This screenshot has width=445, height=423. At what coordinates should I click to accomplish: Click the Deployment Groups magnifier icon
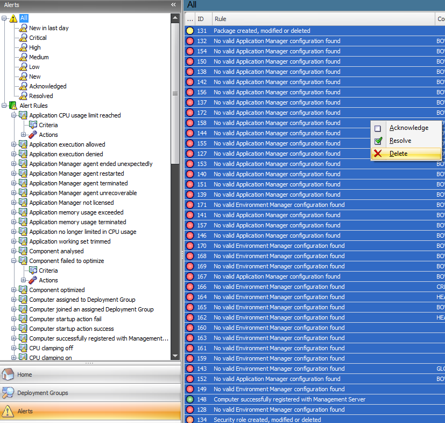[8, 393]
